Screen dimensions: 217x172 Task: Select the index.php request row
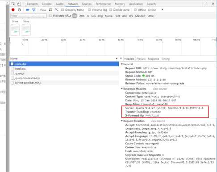click(64, 64)
